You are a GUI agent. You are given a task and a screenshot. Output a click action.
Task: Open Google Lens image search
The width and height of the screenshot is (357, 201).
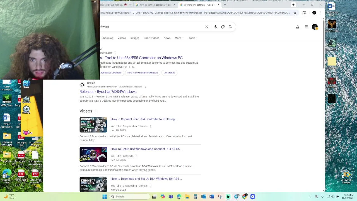coord(223,27)
